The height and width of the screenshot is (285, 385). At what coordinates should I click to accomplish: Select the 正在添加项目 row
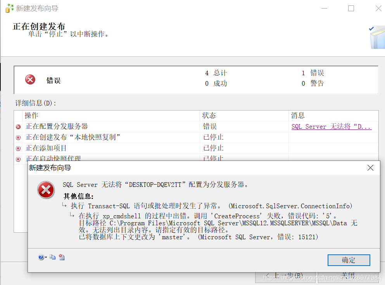coord(196,148)
